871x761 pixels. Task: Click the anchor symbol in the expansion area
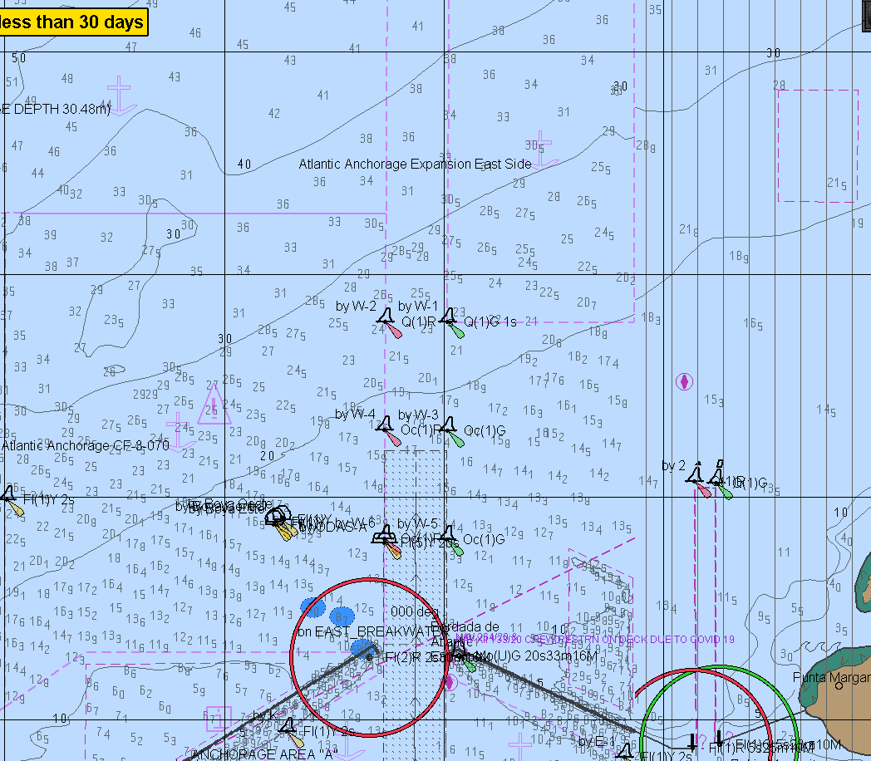tap(540, 148)
